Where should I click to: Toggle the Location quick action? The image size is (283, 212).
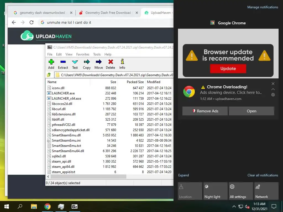coord(190,191)
